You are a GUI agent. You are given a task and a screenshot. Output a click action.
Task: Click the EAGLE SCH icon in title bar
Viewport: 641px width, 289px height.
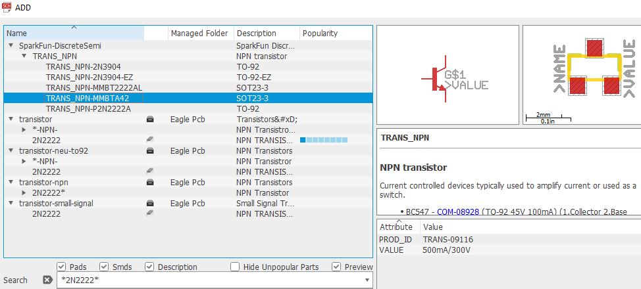tap(6, 7)
